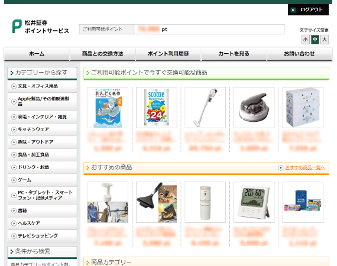Select 文具・オフィス用品 category
The width and height of the screenshot is (337, 266).
[x=42, y=86]
